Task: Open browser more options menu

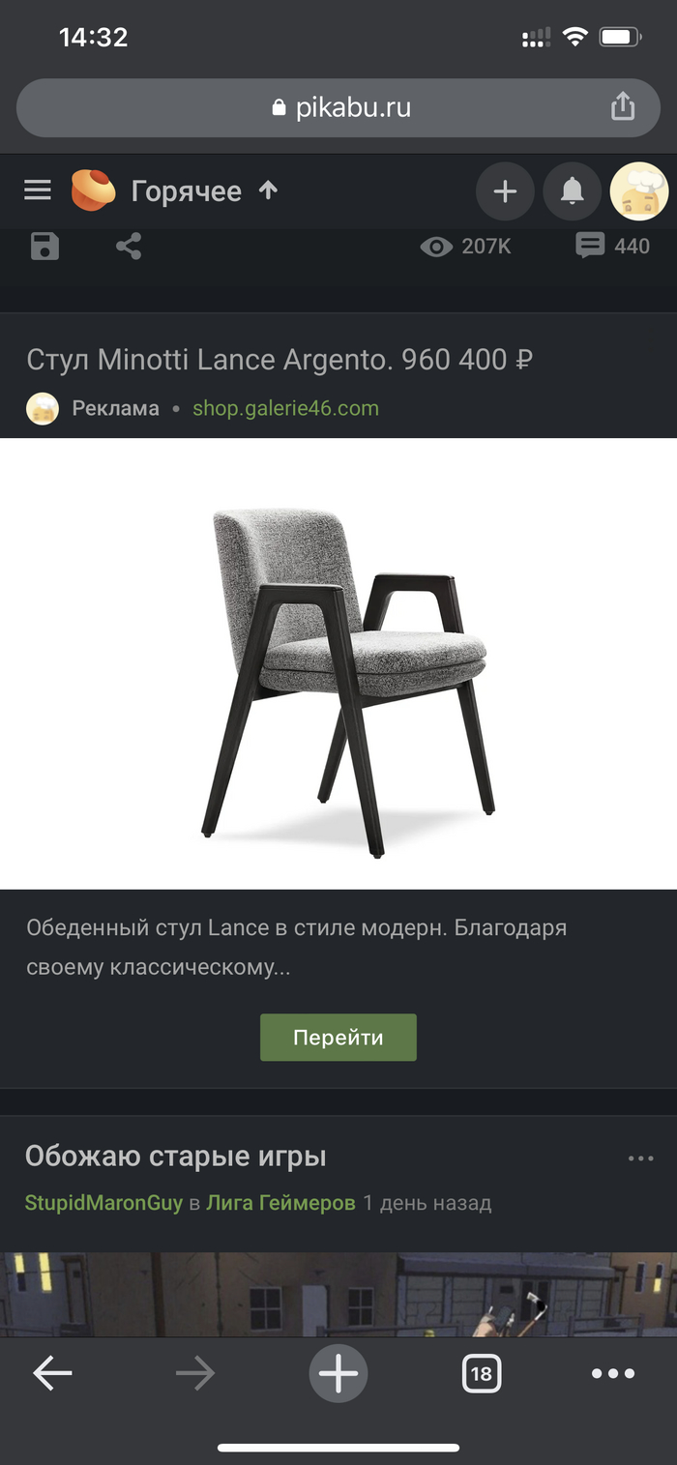Action: click(613, 1373)
